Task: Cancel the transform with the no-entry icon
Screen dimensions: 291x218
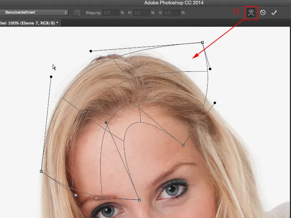Action: pos(263,13)
